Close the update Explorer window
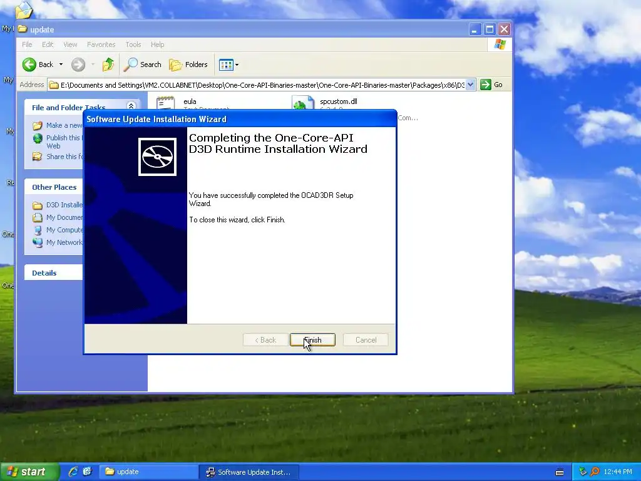 coord(504,29)
